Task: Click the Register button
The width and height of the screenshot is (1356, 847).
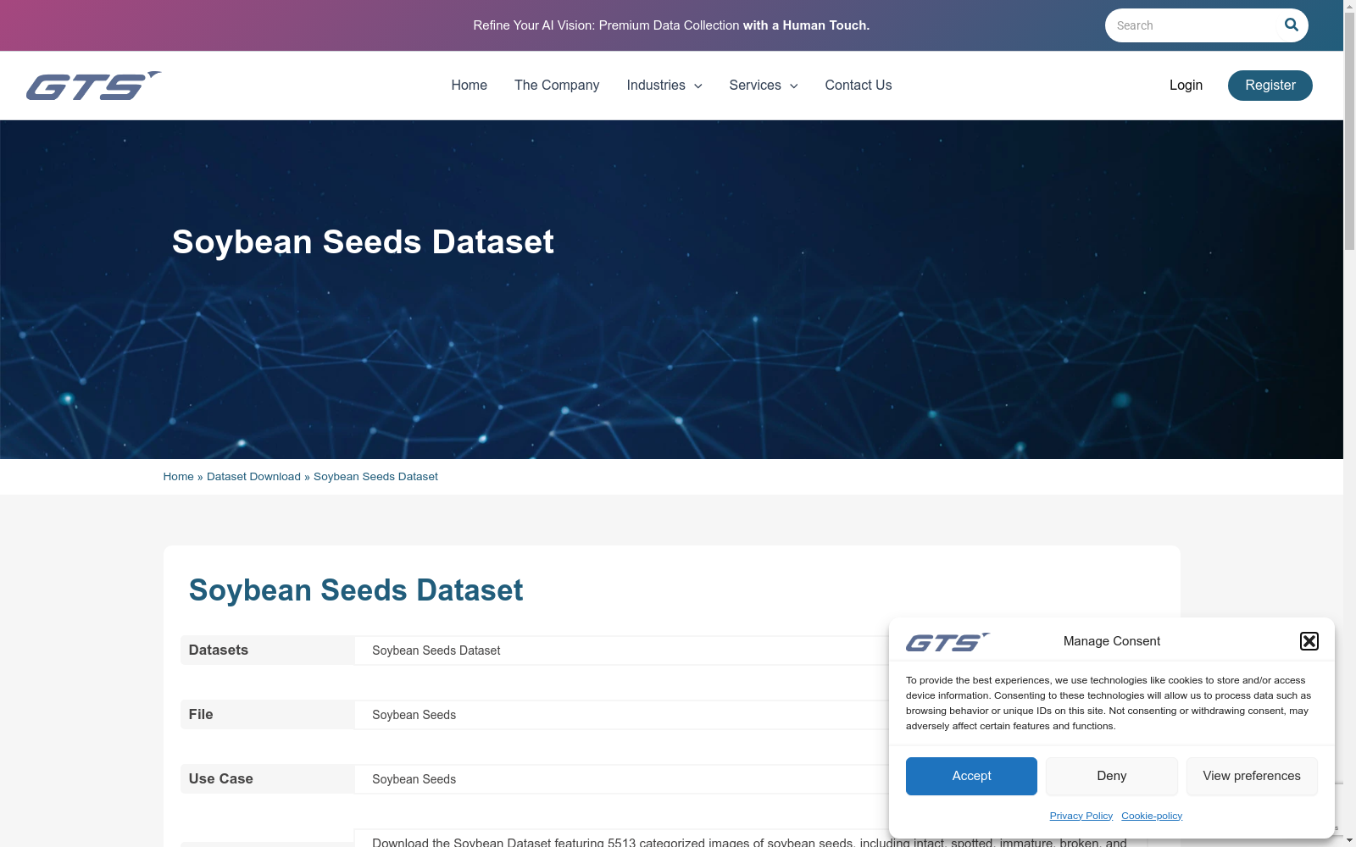Action: pos(1270,86)
